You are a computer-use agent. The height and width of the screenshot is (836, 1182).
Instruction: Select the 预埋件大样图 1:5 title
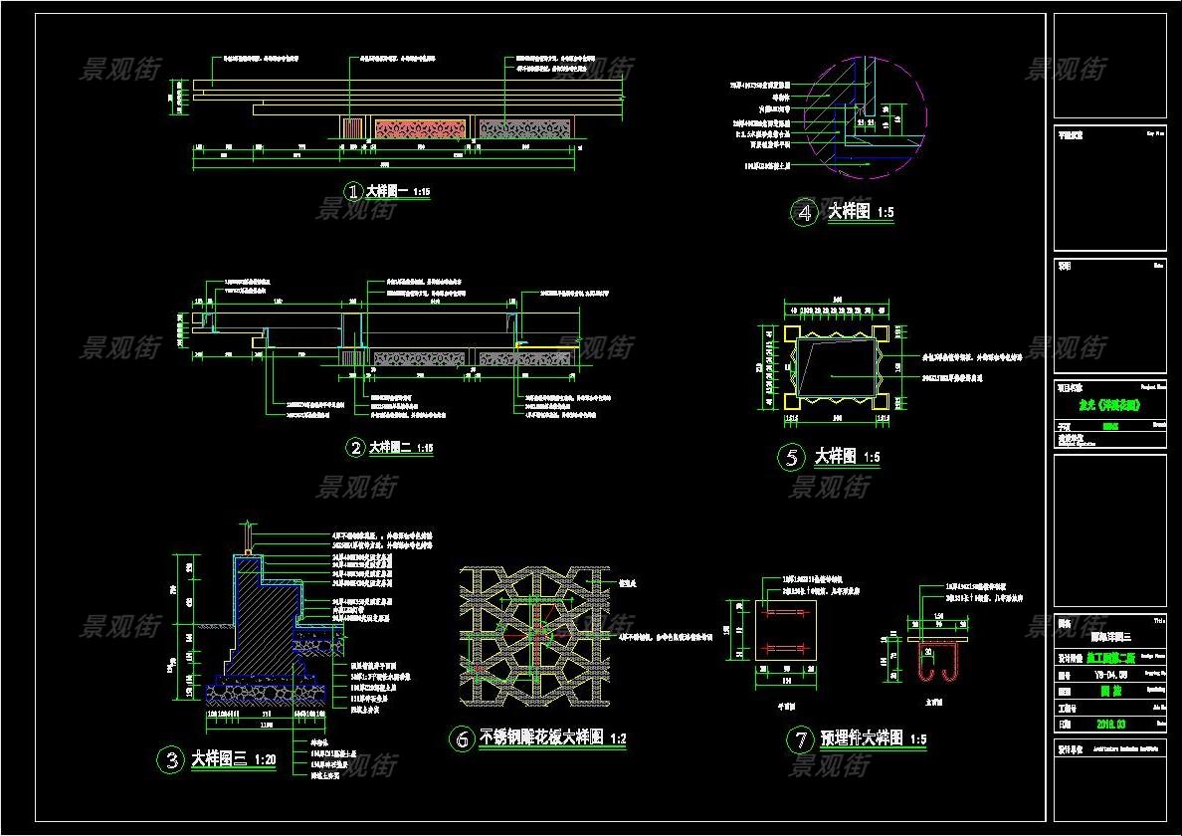tap(873, 739)
